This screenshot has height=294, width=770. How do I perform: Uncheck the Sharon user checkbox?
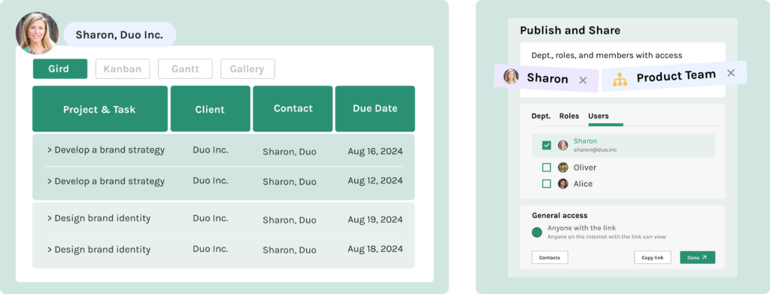[x=547, y=145]
